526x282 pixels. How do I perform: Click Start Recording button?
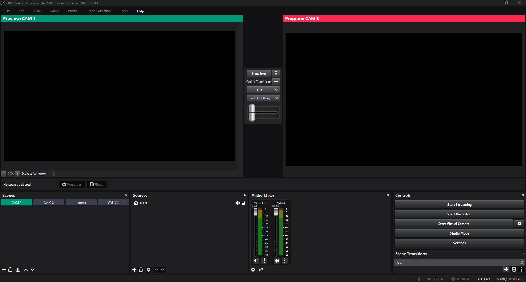(x=459, y=214)
